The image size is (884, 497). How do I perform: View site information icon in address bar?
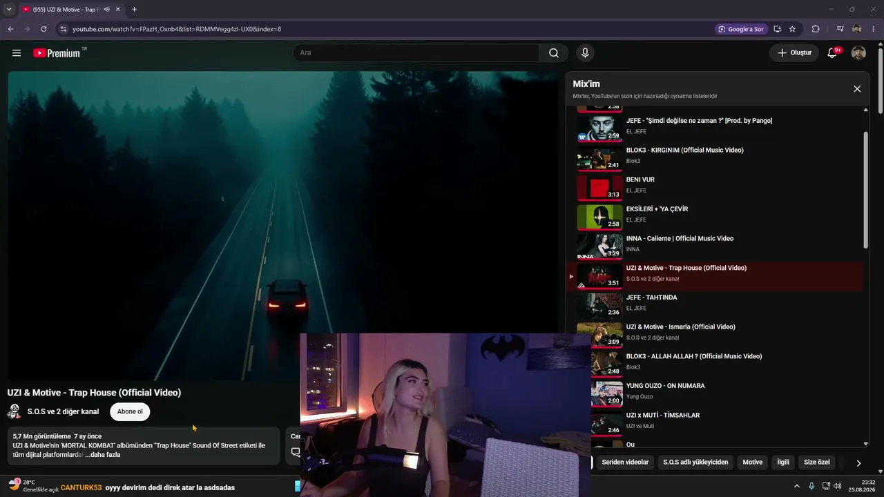tap(63, 29)
